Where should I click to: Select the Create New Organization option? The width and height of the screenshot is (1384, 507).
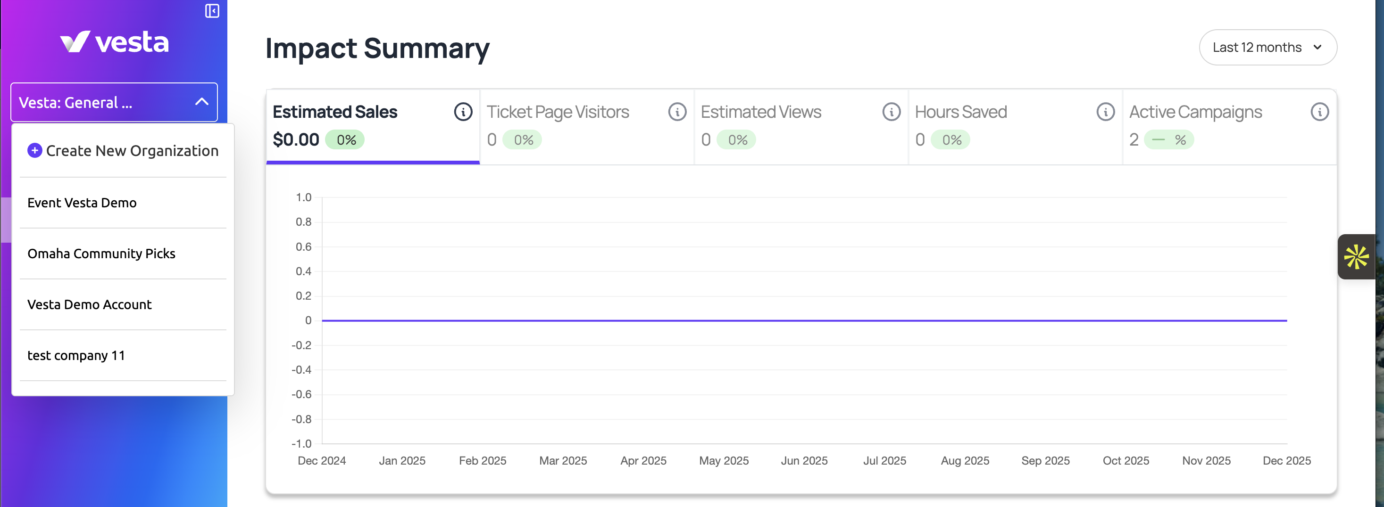click(123, 151)
